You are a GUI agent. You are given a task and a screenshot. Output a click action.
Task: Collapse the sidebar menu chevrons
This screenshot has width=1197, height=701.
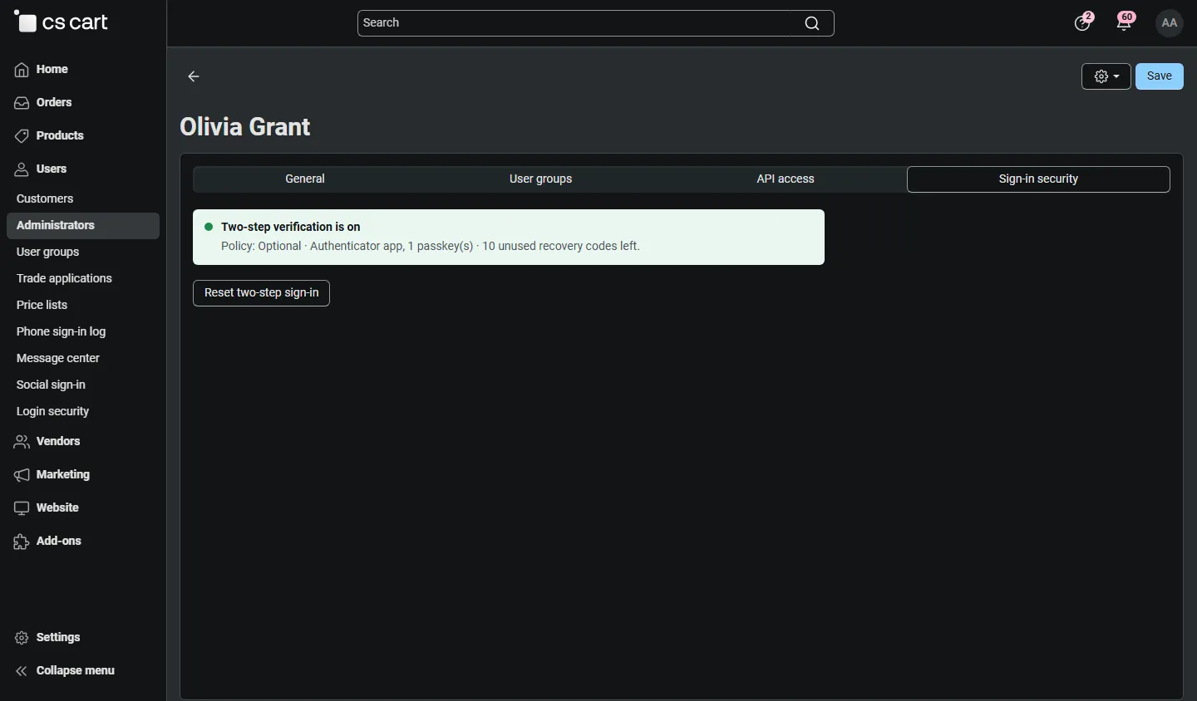pyautogui.click(x=22, y=671)
